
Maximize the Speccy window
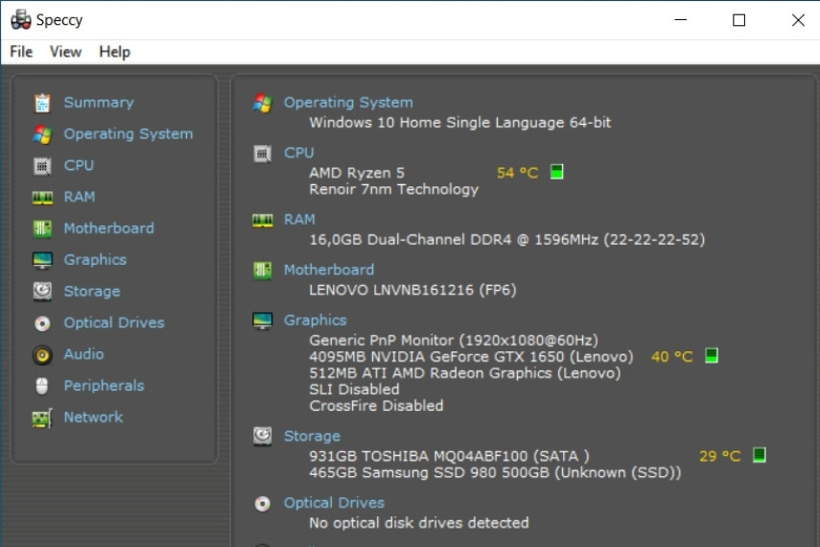738,20
